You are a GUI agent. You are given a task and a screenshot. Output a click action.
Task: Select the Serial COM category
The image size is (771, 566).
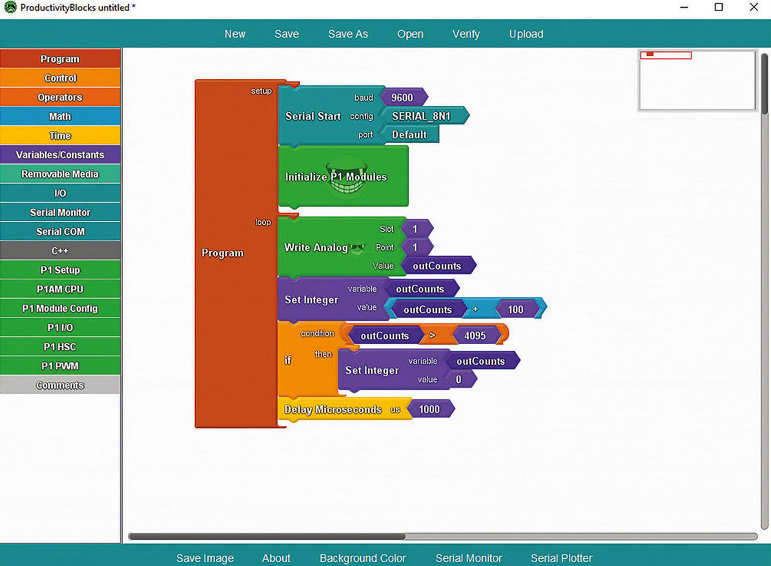click(60, 232)
